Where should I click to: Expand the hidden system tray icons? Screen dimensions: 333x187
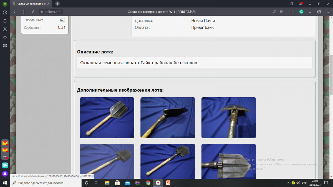pyautogui.click(x=288, y=183)
